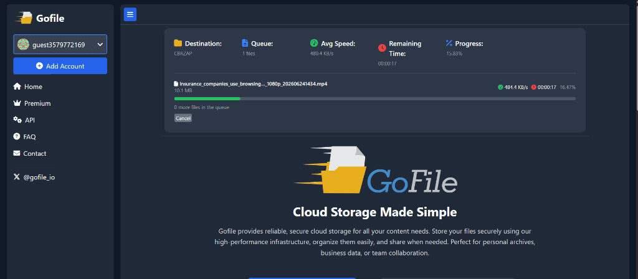Click the CBRZAP destination text
Image resolution: width=638 pixels, height=279 pixels.
183,54
